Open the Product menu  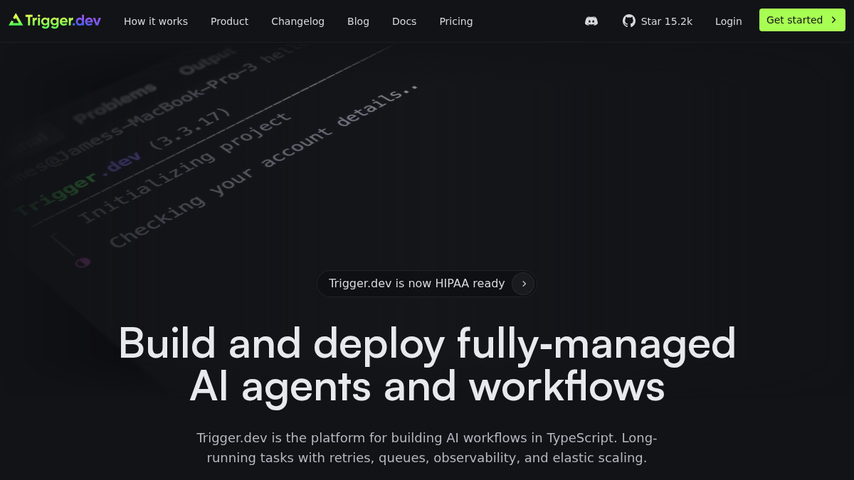click(x=229, y=21)
